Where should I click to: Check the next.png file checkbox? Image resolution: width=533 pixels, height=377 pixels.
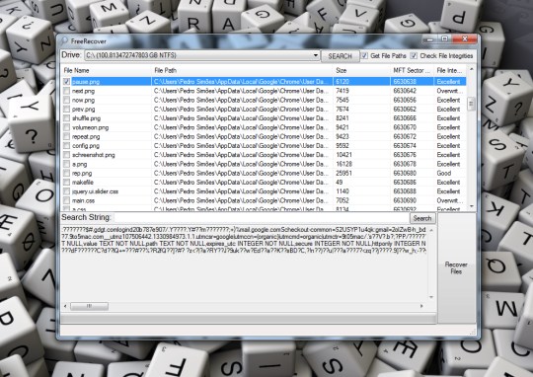[x=67, y=91]
